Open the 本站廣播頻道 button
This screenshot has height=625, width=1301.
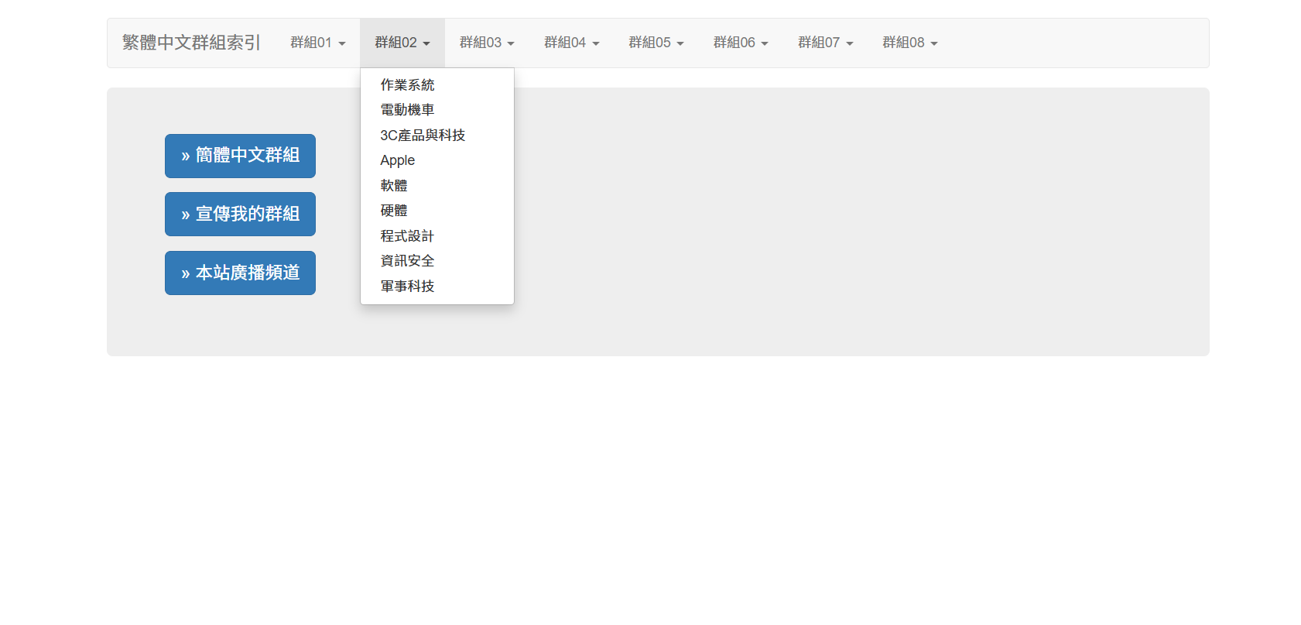pos(240,273)
